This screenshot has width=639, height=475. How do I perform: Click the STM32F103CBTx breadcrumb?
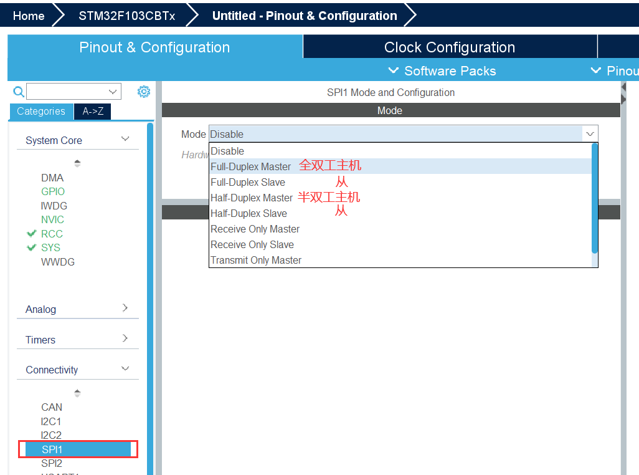[126, 16]
